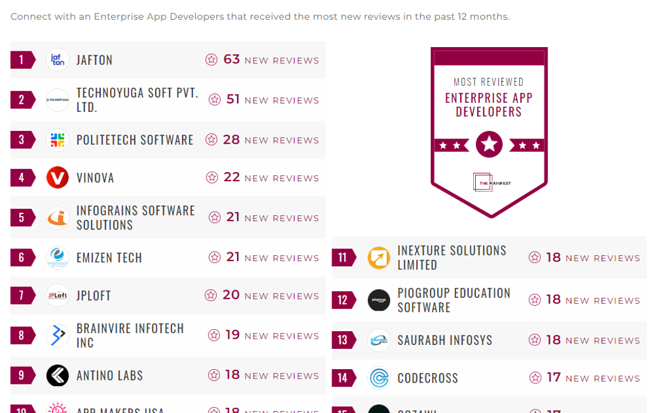Click the Jafton company logo
648x413 pixels.
58,60
